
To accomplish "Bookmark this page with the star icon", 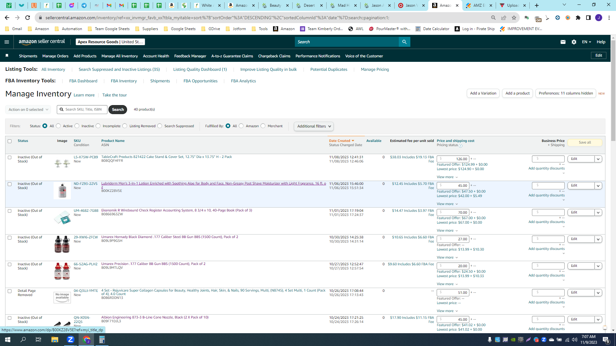I will pyautogui.click(x=514, y=18).
